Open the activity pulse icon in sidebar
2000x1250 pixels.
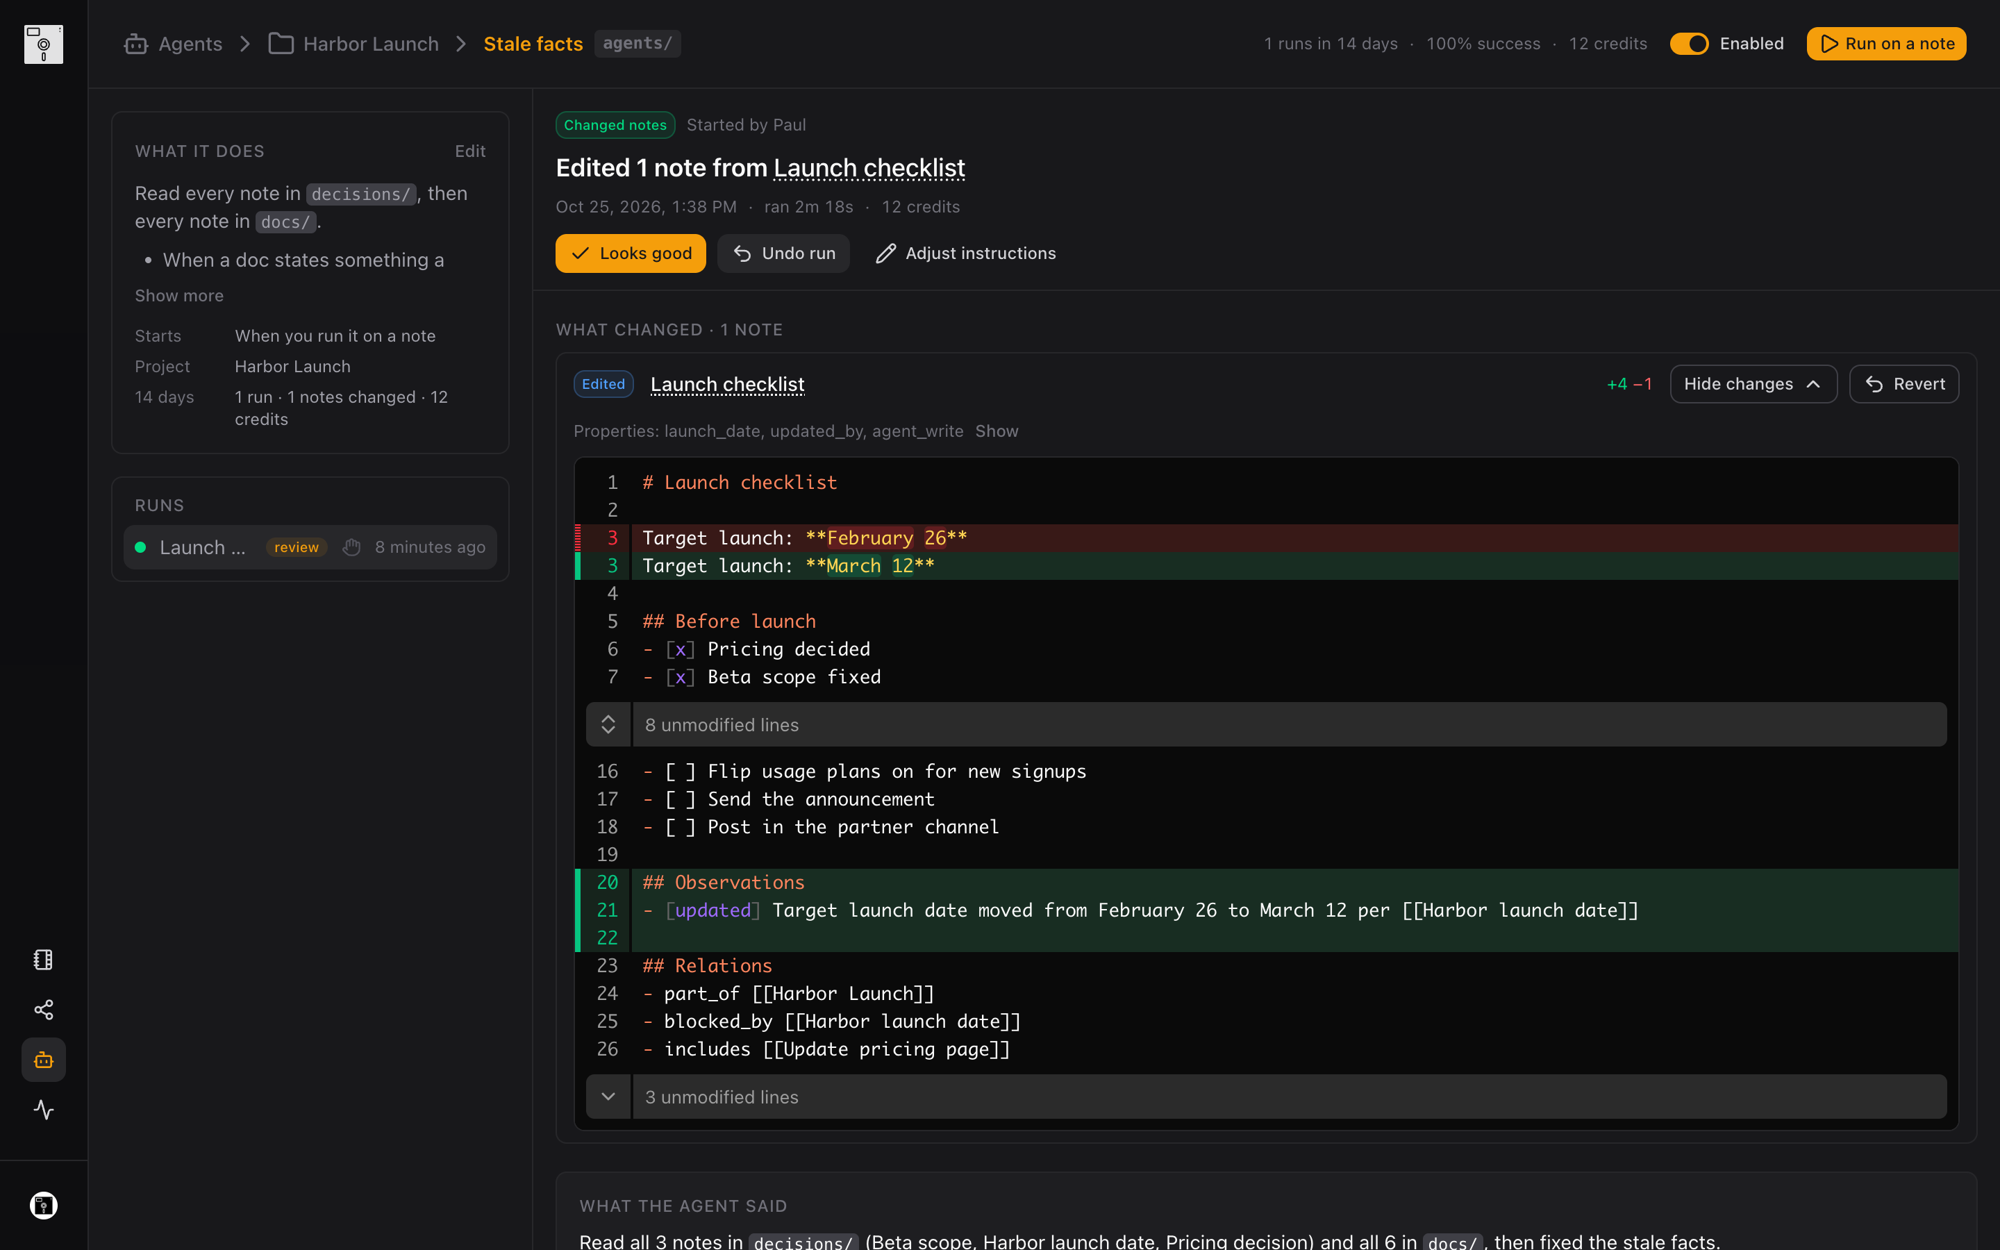tap(43, 1110)
